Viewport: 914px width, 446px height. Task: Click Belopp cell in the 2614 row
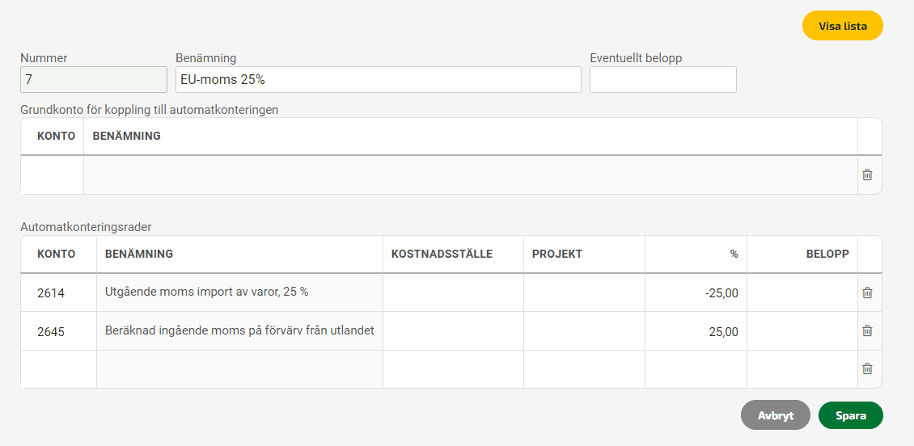tap(802, 292)
